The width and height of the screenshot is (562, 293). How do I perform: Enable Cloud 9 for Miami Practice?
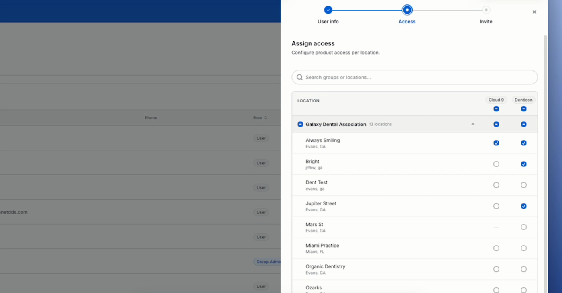[496, 248]
